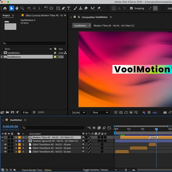The height and width of the screenshot is (172, 172).
Task: Select the Rectangle shape tool
Action: [x=58, y=8]
